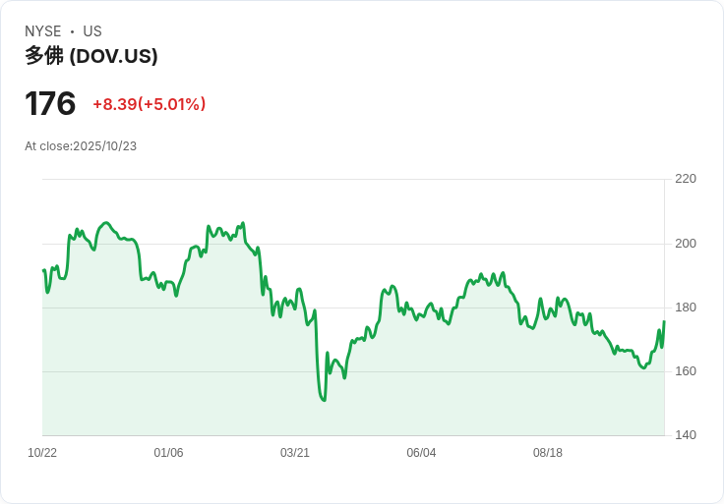Click the 03/21 date axis label

pyautogui.click(x=295, y=453)
